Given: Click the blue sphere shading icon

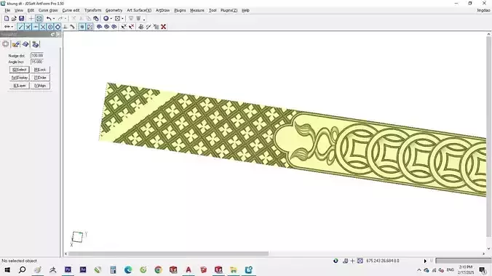Looking at the screenshot, I should click(x=106, y=18).
